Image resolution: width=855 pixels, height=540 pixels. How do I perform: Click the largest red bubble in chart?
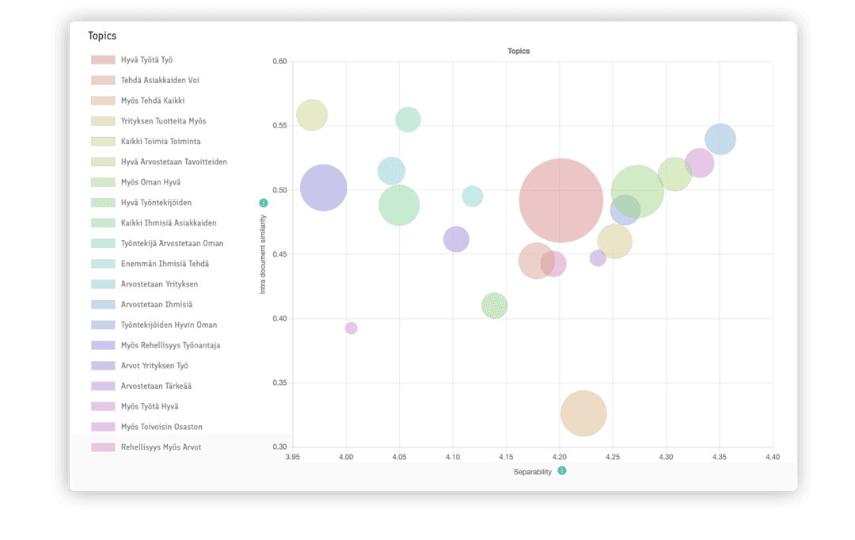561,200
